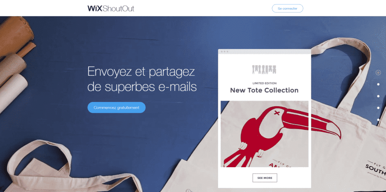The width and height of the screenshot is (386, 192).
Task: Go to section using third navigation dot
Action: [x=378, y=96]
